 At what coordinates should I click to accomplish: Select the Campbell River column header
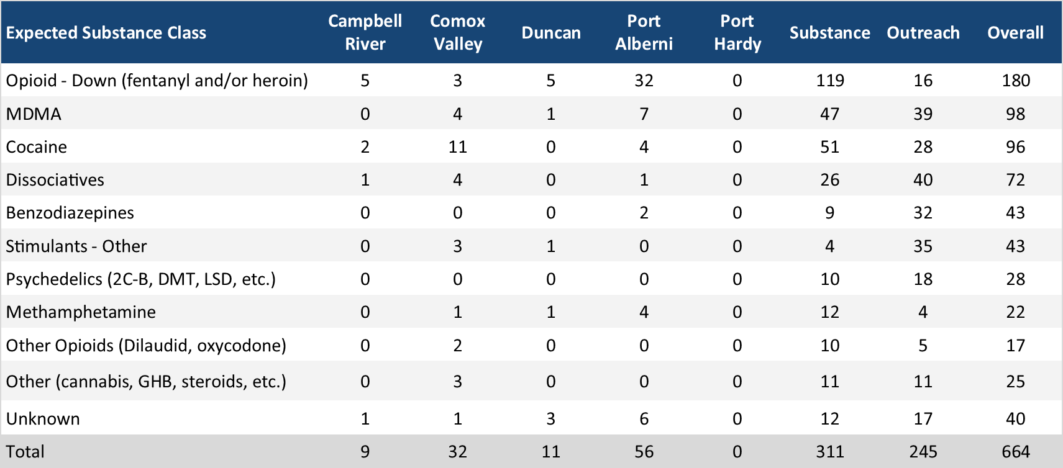coord(365,32)
